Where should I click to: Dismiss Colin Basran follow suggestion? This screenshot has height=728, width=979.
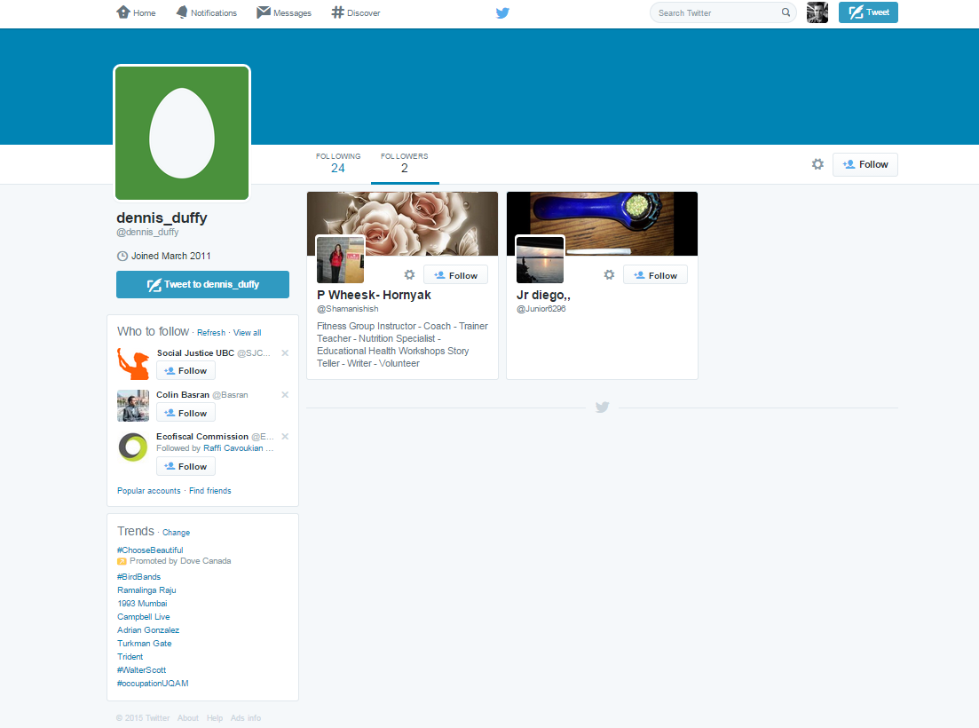click(x=285, y=395)
